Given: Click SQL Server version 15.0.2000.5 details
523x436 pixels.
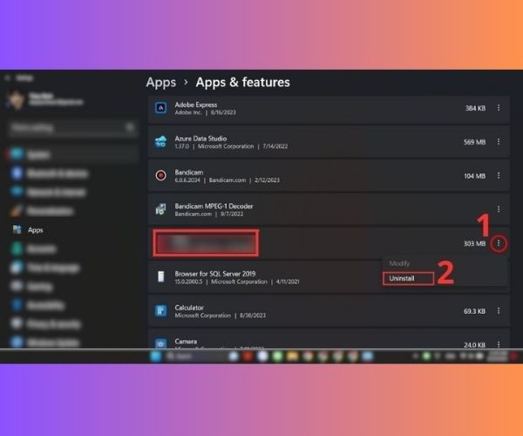Looking at the screenshot, I should point(237,282).
